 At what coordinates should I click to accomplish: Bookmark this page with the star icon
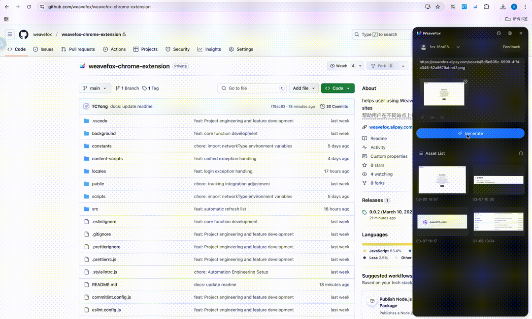(x=438, y=7)
